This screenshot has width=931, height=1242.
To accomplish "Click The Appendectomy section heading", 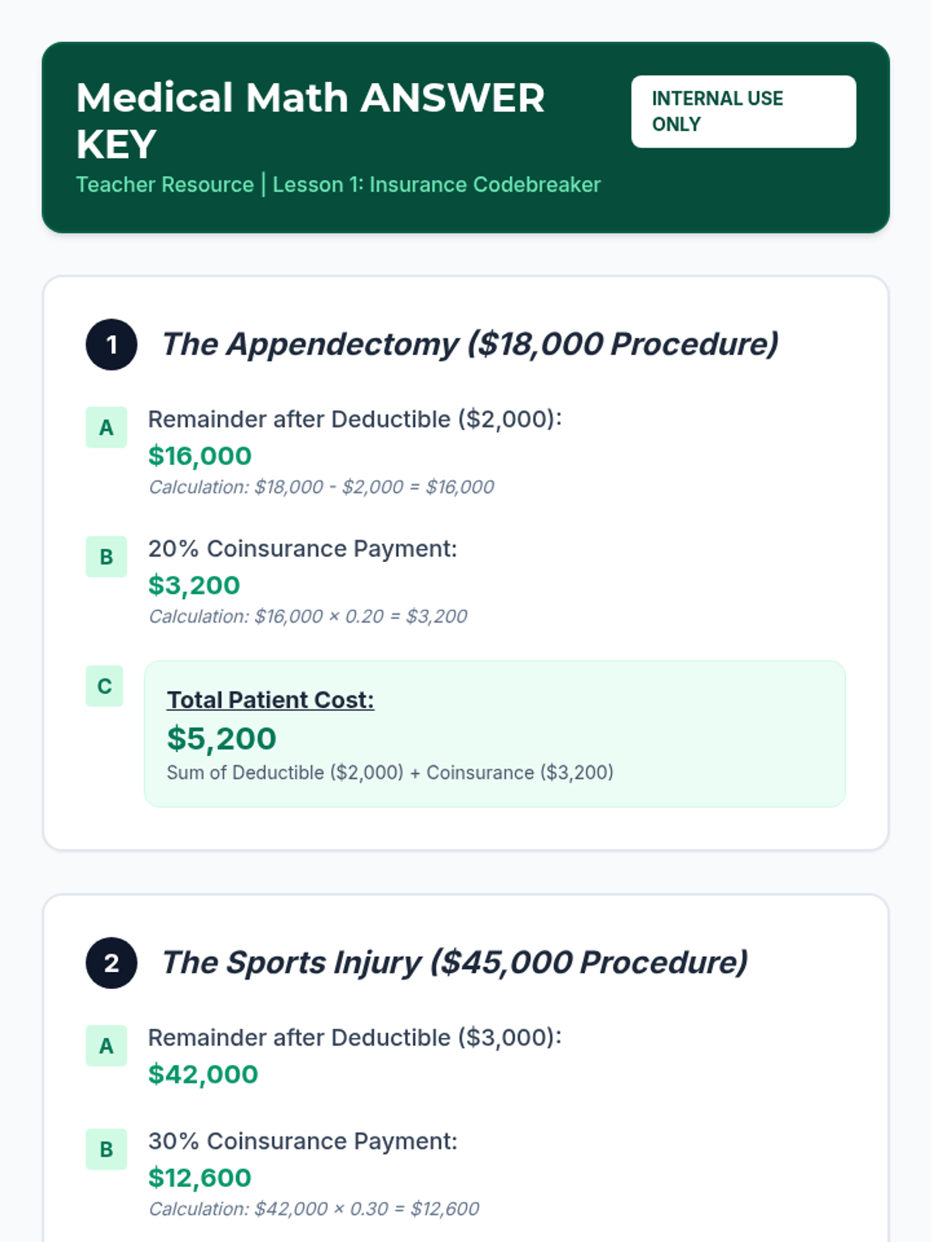I will [x=469, y=345].
